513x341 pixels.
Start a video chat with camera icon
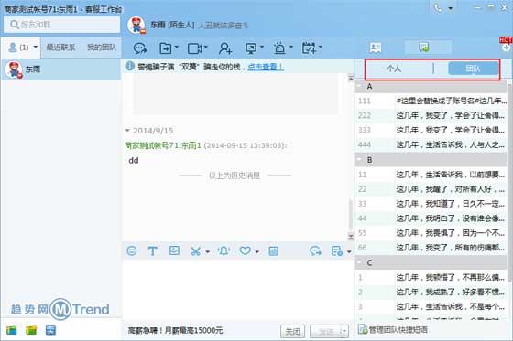click(x=194, y=48)
